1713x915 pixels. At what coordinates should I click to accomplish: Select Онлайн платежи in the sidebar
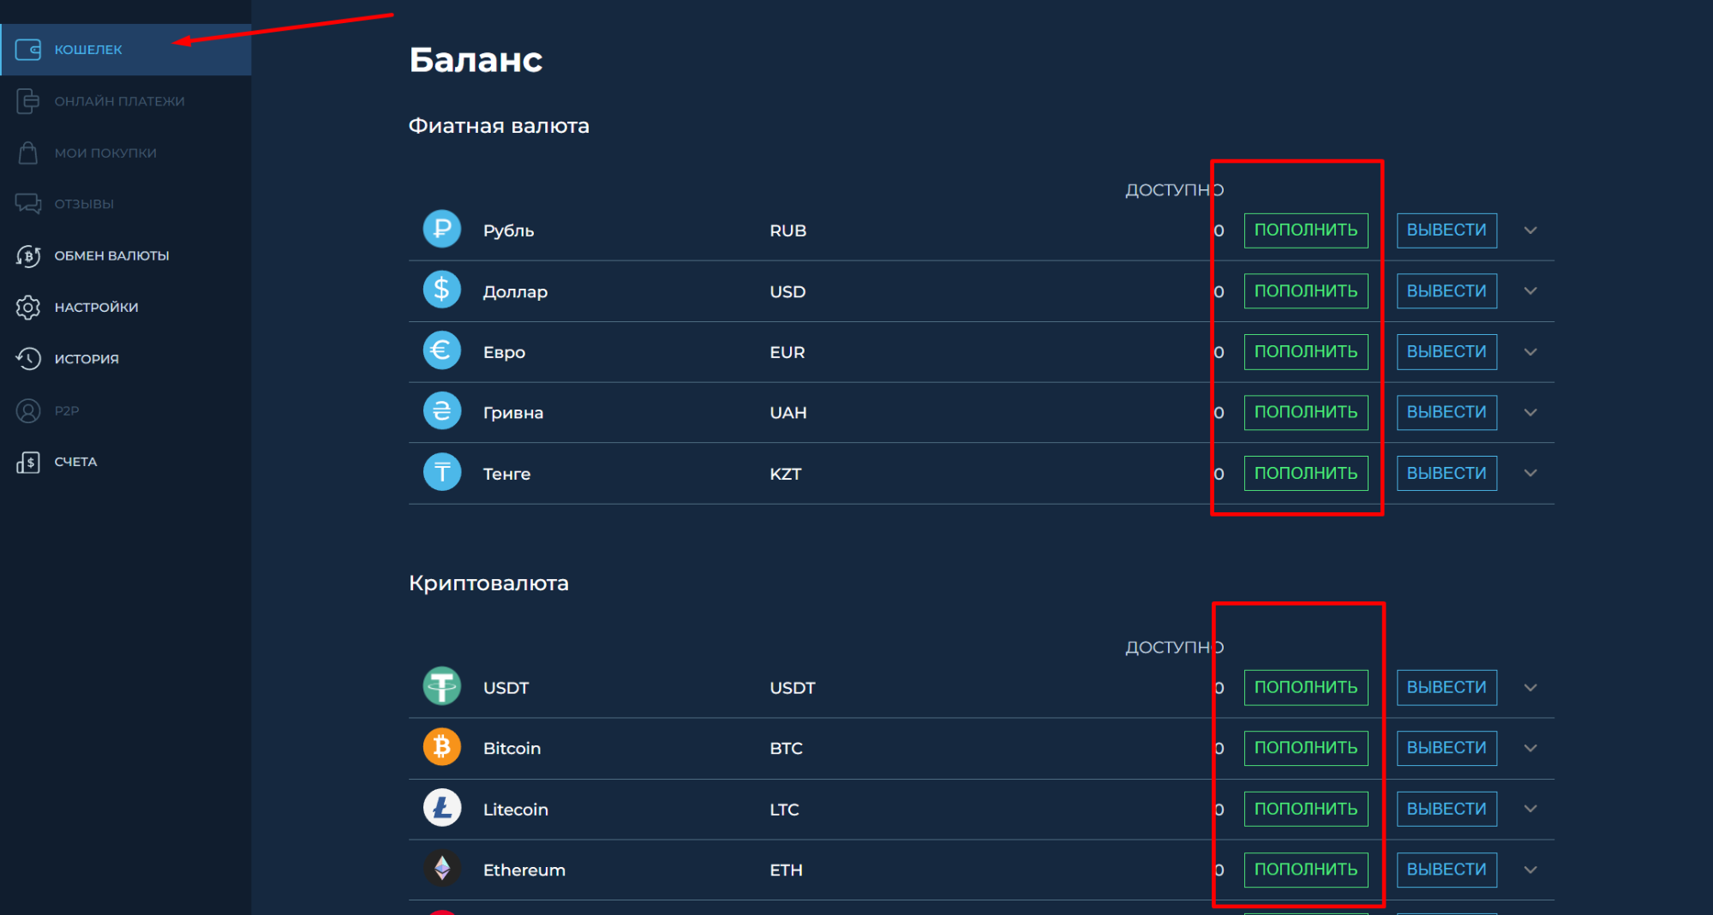pyautogui.click(x=120, y=101)
